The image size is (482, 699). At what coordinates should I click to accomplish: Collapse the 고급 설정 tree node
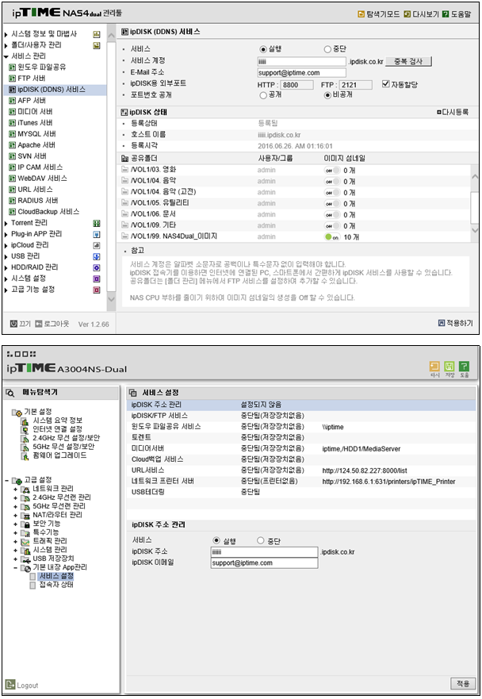click(x=6, y=481)
